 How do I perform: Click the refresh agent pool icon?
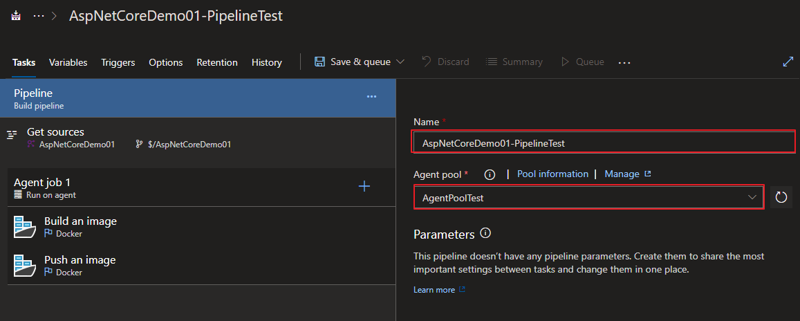(781, 198)
